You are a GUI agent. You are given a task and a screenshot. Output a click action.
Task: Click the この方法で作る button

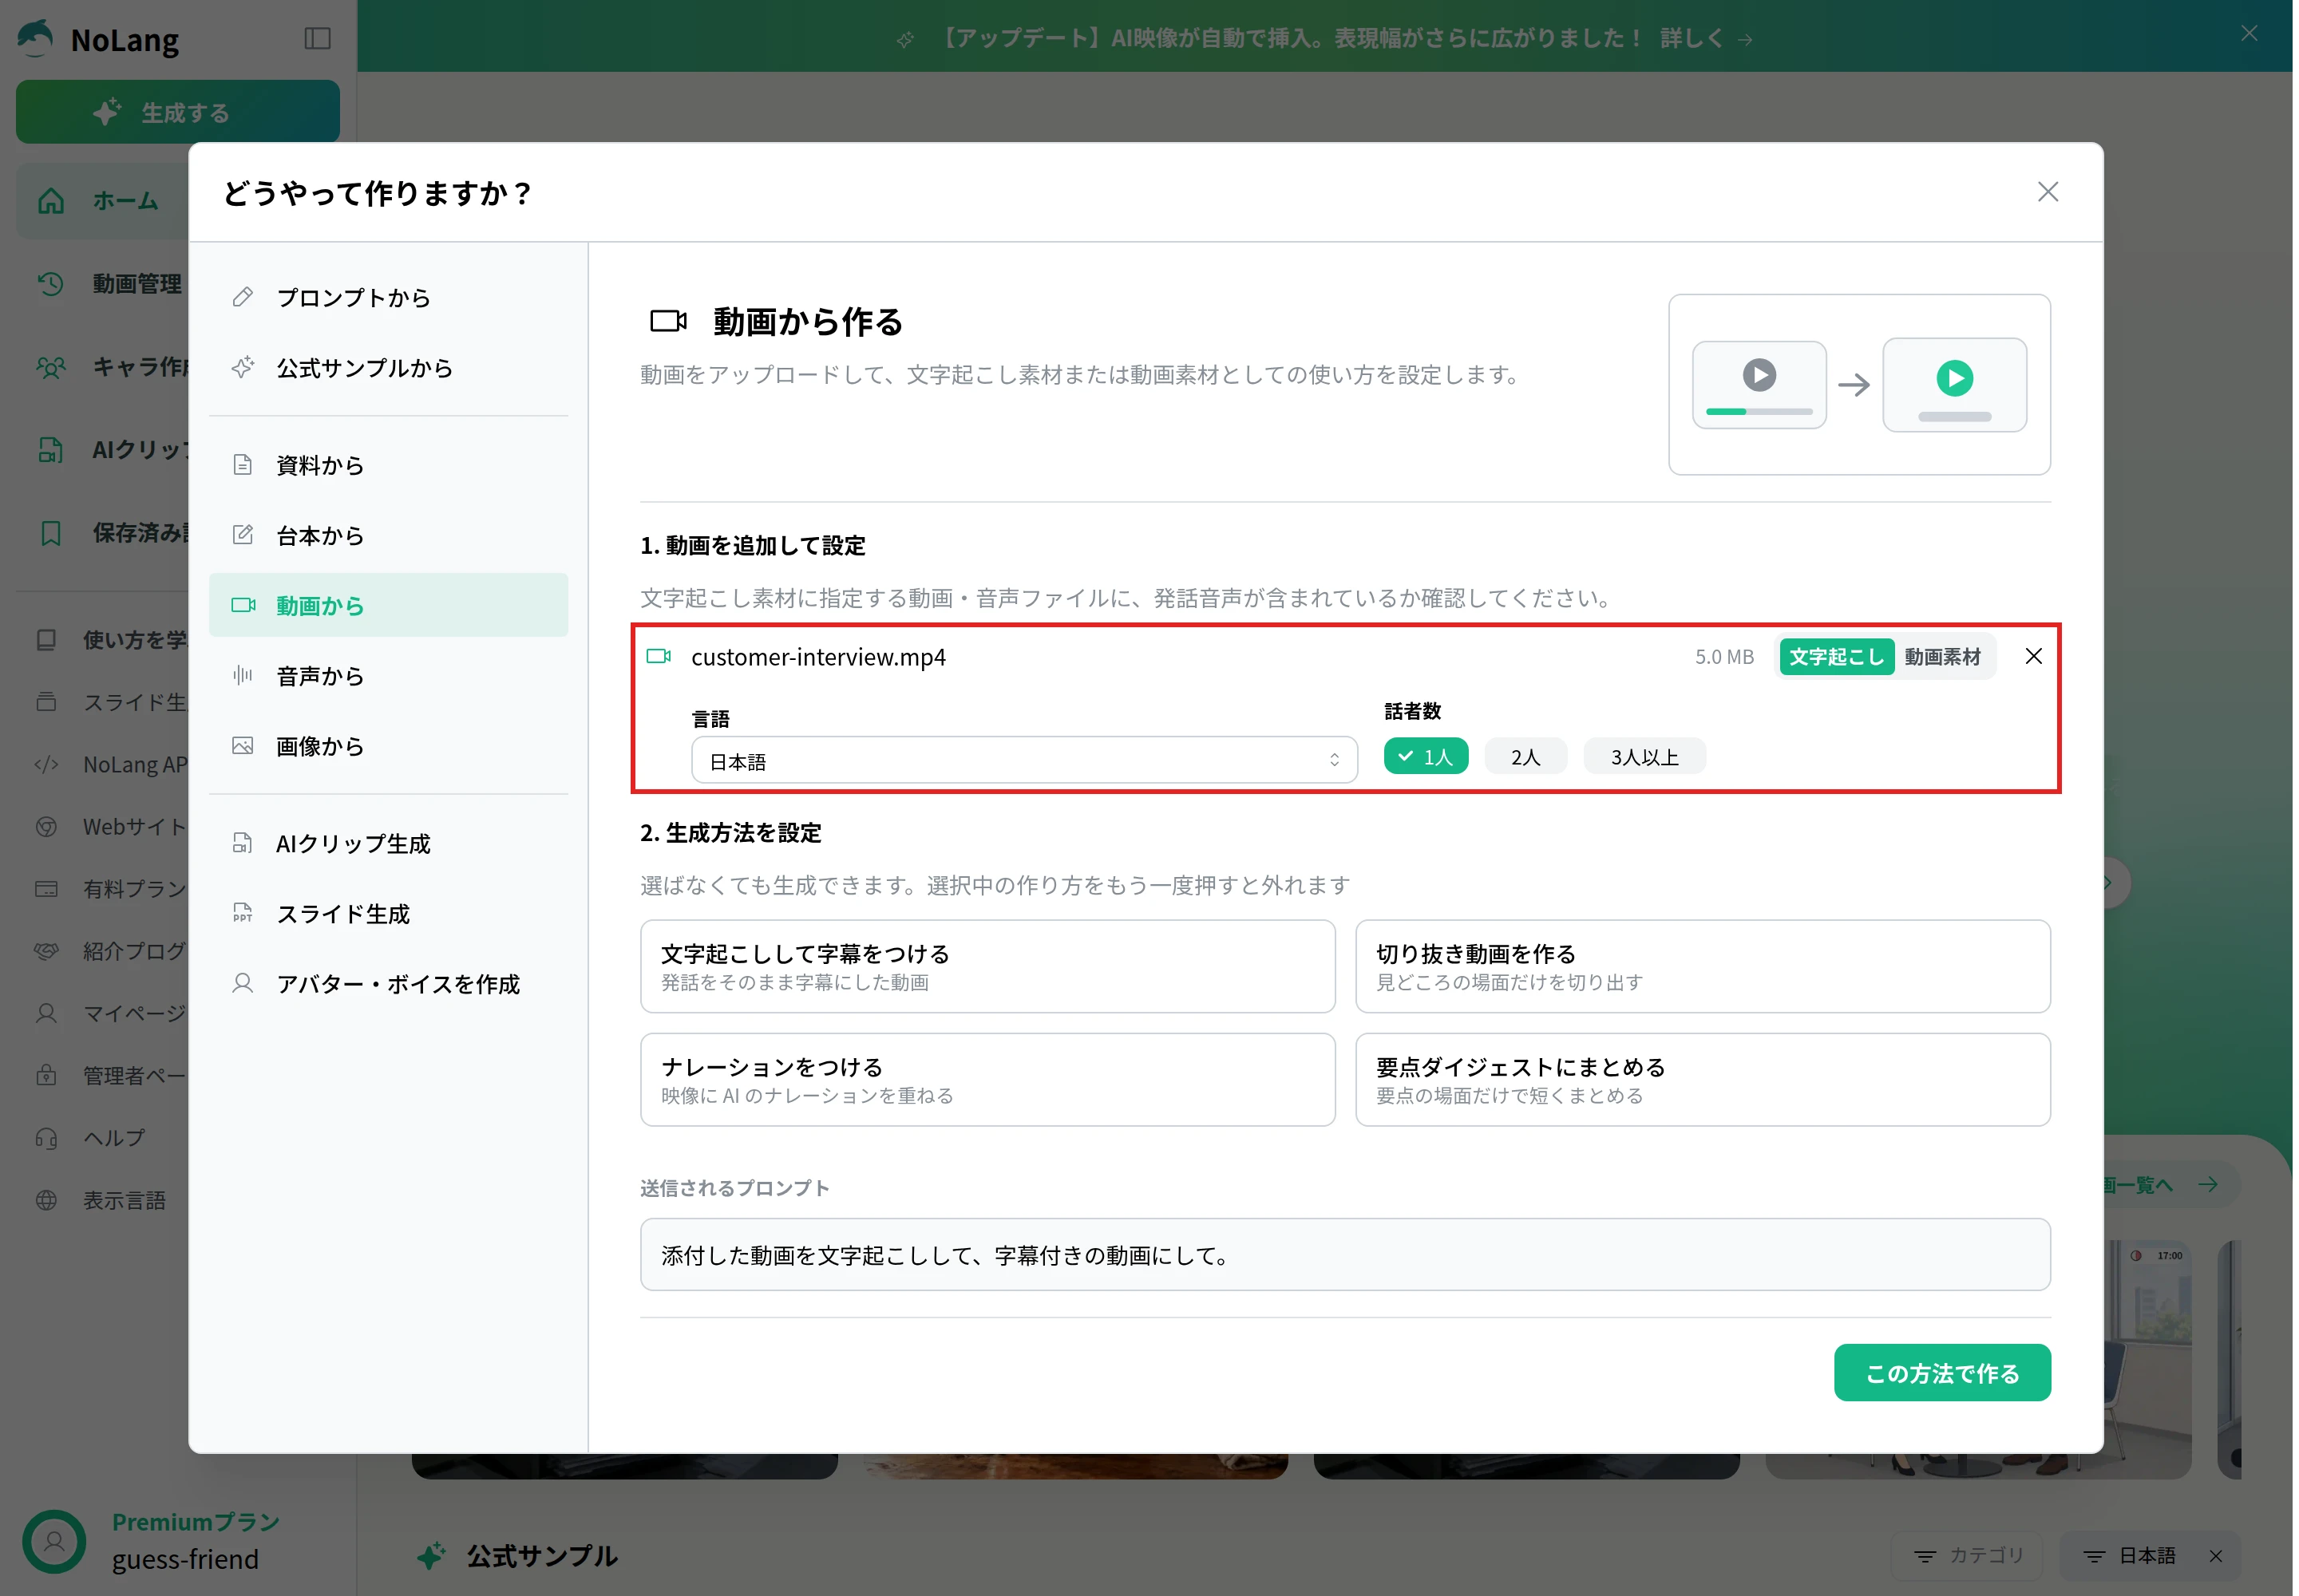click(1942, 1373)
